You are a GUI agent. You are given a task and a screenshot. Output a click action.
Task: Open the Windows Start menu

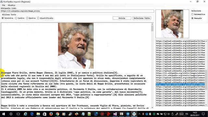coord(4,114)
